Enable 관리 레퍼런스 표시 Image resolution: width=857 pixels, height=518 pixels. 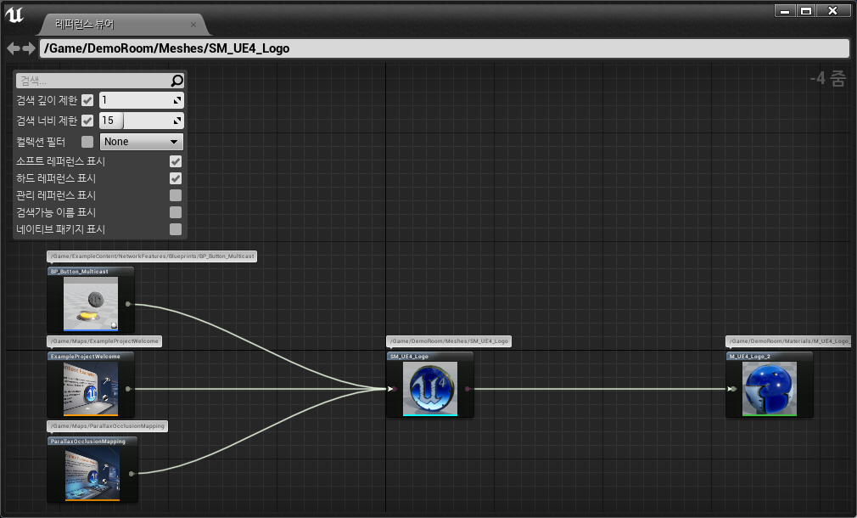coord(176,195)
